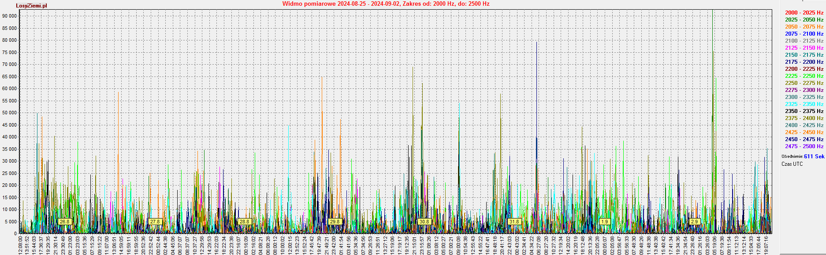Image resolution: width=826 pixels, height=255 pixels.
Task: Click the "Uśrednienie: 611 Sek" averaging label
Action: (x=803, y=157)
